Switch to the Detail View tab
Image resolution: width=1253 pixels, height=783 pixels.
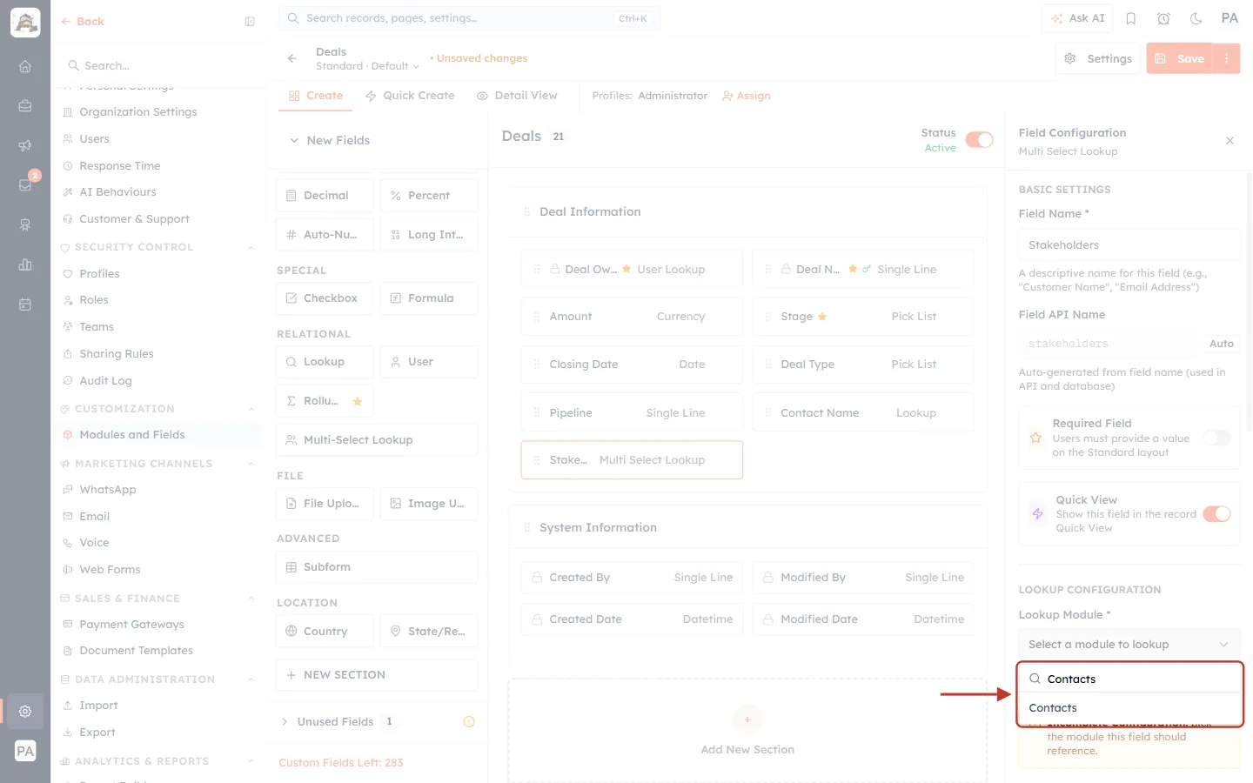517,96
